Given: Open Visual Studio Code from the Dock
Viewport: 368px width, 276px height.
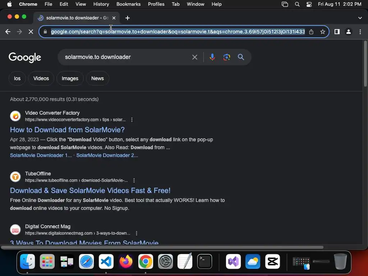Looking at the screenshot, I should pyautogui.click(x=106, y=262).
